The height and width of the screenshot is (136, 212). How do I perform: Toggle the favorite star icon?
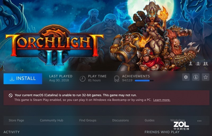click(x=206, y=77)
